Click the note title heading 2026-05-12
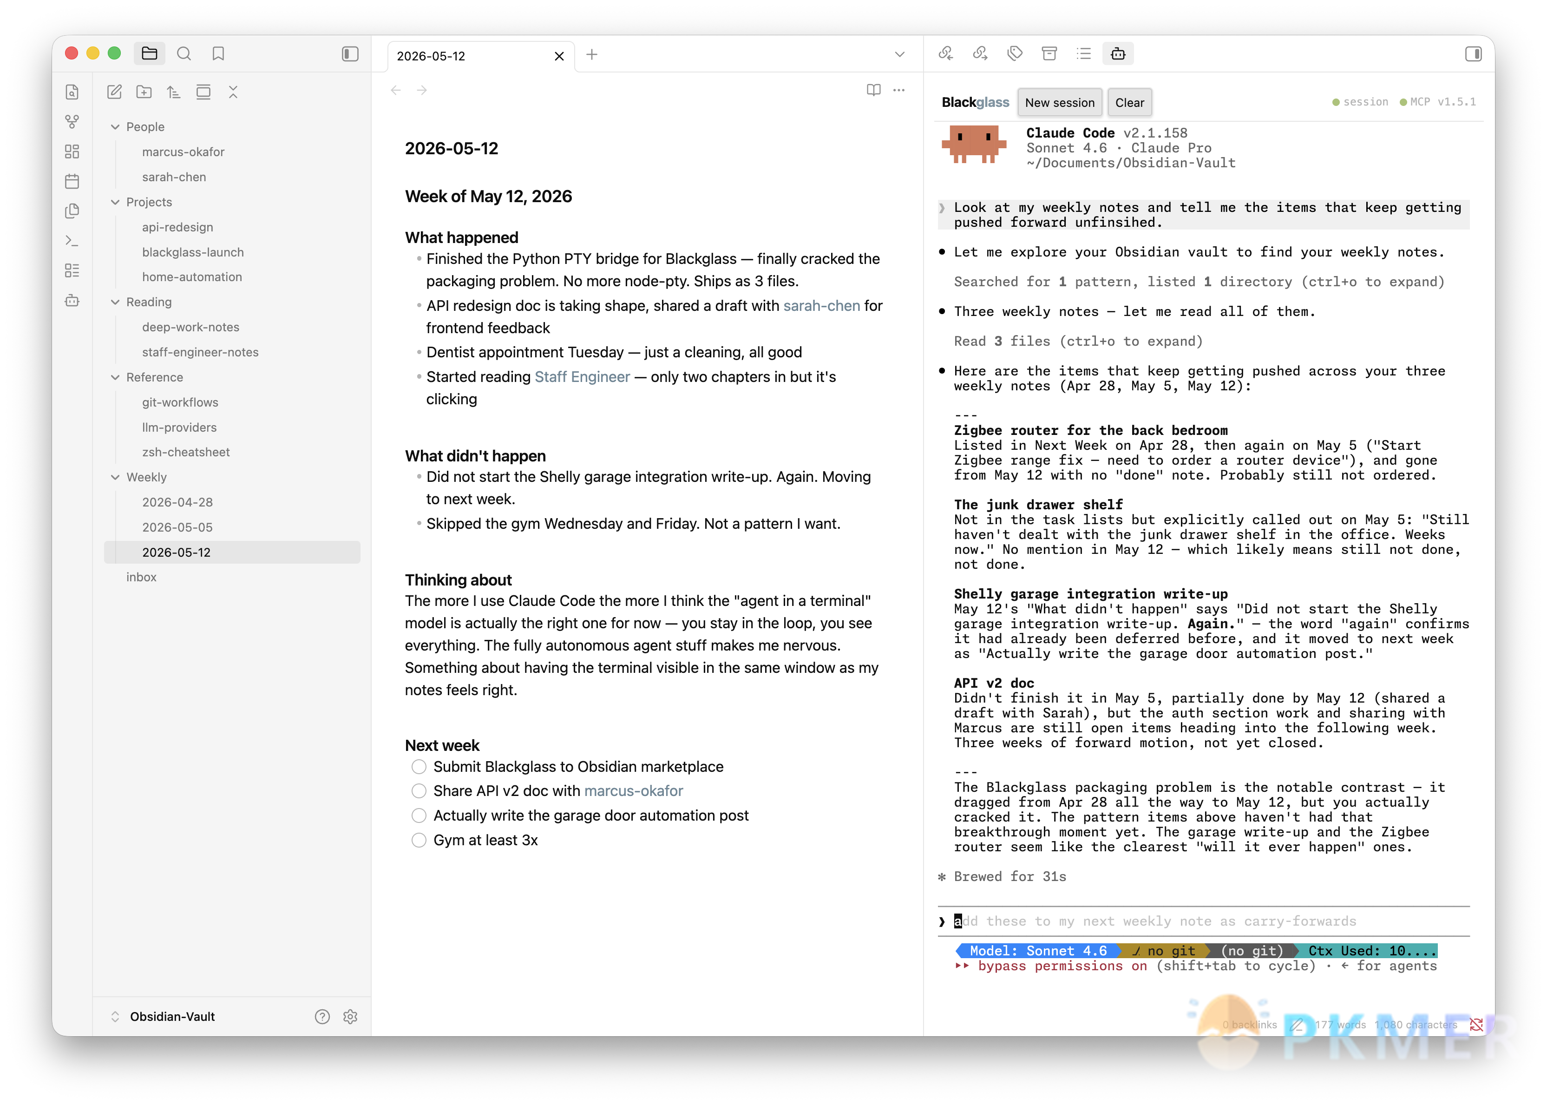Screen dimensions: 1547x1105 (x=452, y=149)
